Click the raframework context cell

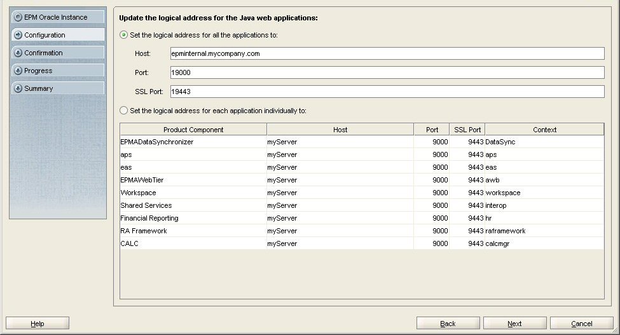[544, 230]
